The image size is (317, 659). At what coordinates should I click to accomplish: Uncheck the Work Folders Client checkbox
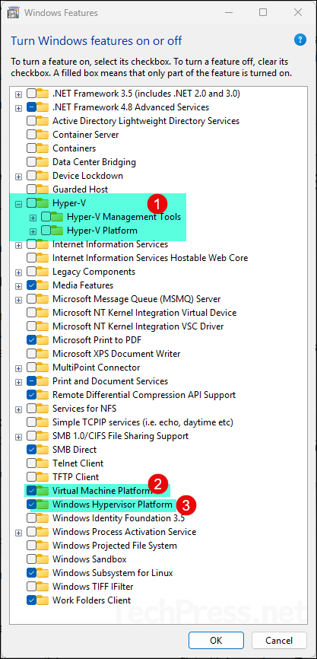click(31, 600)
